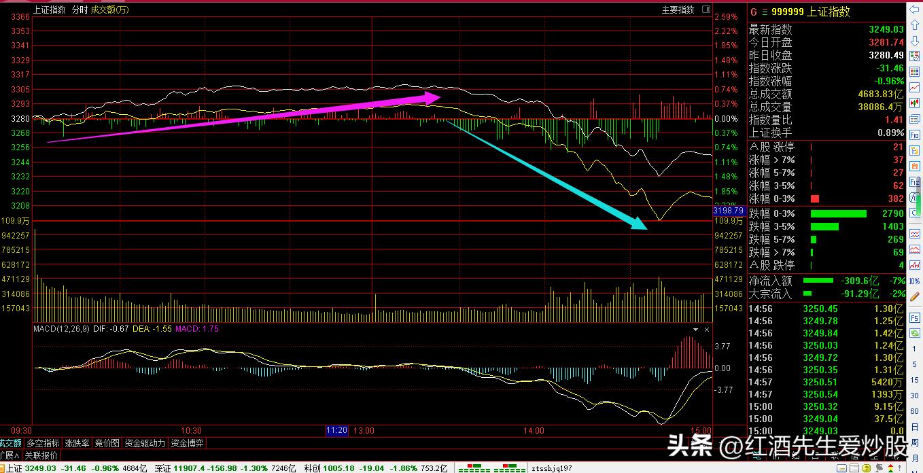Click the green list icon beside G
Screen dimensions: 923x473
(765, 12)
